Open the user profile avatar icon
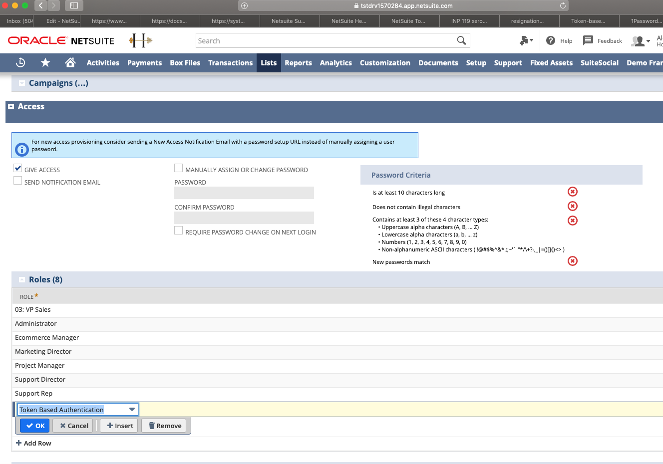Viewport: 663px width, 464px height. tap(638, 41)
